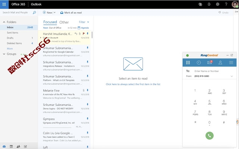
Task: Open RingCentral messages envelope icon
Action: coord(209,62)
